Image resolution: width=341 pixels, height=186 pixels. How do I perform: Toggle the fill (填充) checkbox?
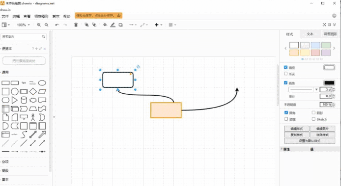286,67
